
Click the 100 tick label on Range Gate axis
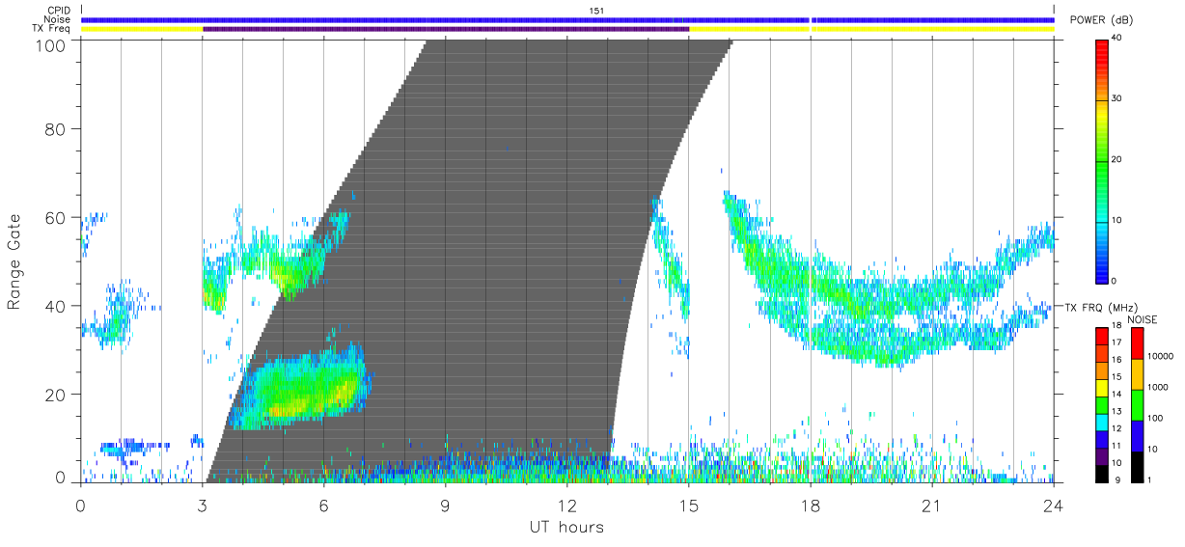pyautogui.click(x=51, y=44)
